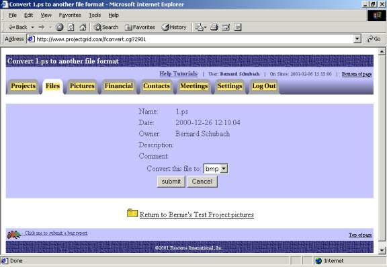Open the Help Tutorials link
This screenshot has width=387, height=267.
pos(179,73)
